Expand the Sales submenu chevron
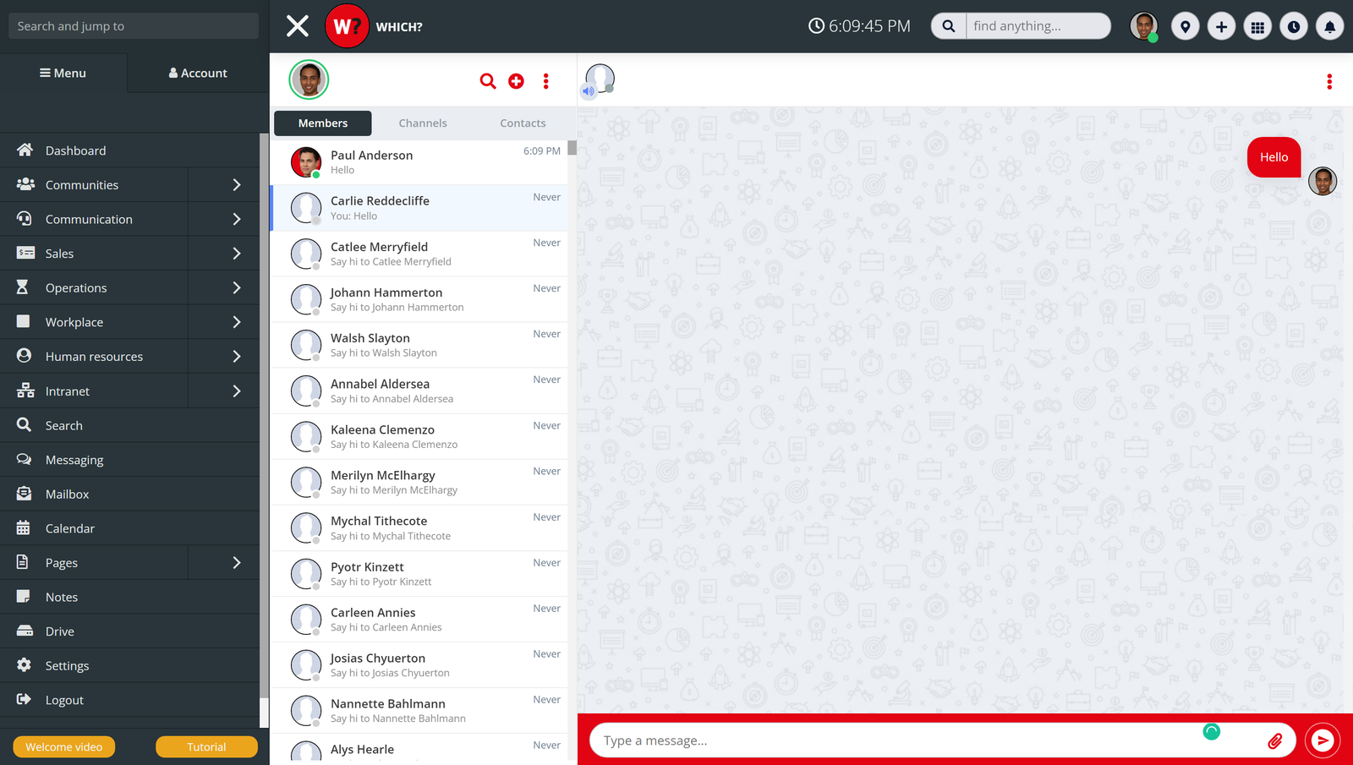1353x765 pixels. pos(237,254)
